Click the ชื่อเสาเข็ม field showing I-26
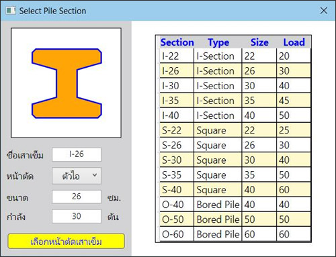The image size is (336, 257). [x=77, y=154]
